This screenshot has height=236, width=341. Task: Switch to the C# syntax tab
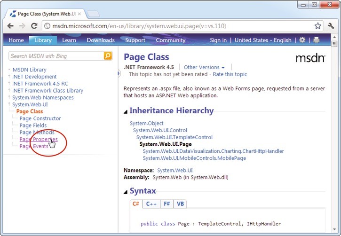(x=136, y=204)
